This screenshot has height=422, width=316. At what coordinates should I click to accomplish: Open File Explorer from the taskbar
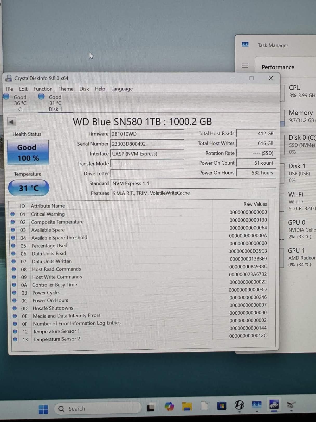187,406
